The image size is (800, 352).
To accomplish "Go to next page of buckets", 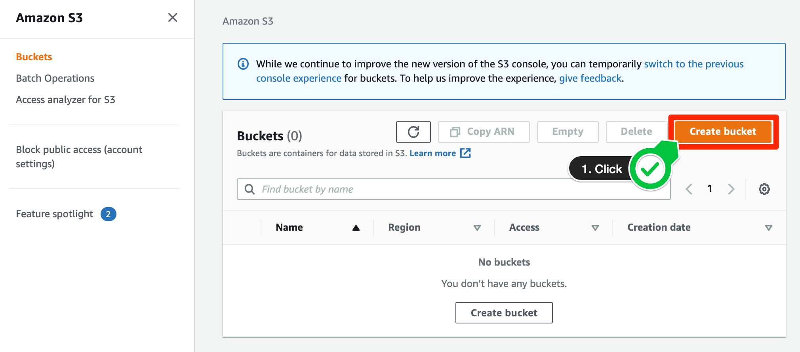I will tap(731, 189).
